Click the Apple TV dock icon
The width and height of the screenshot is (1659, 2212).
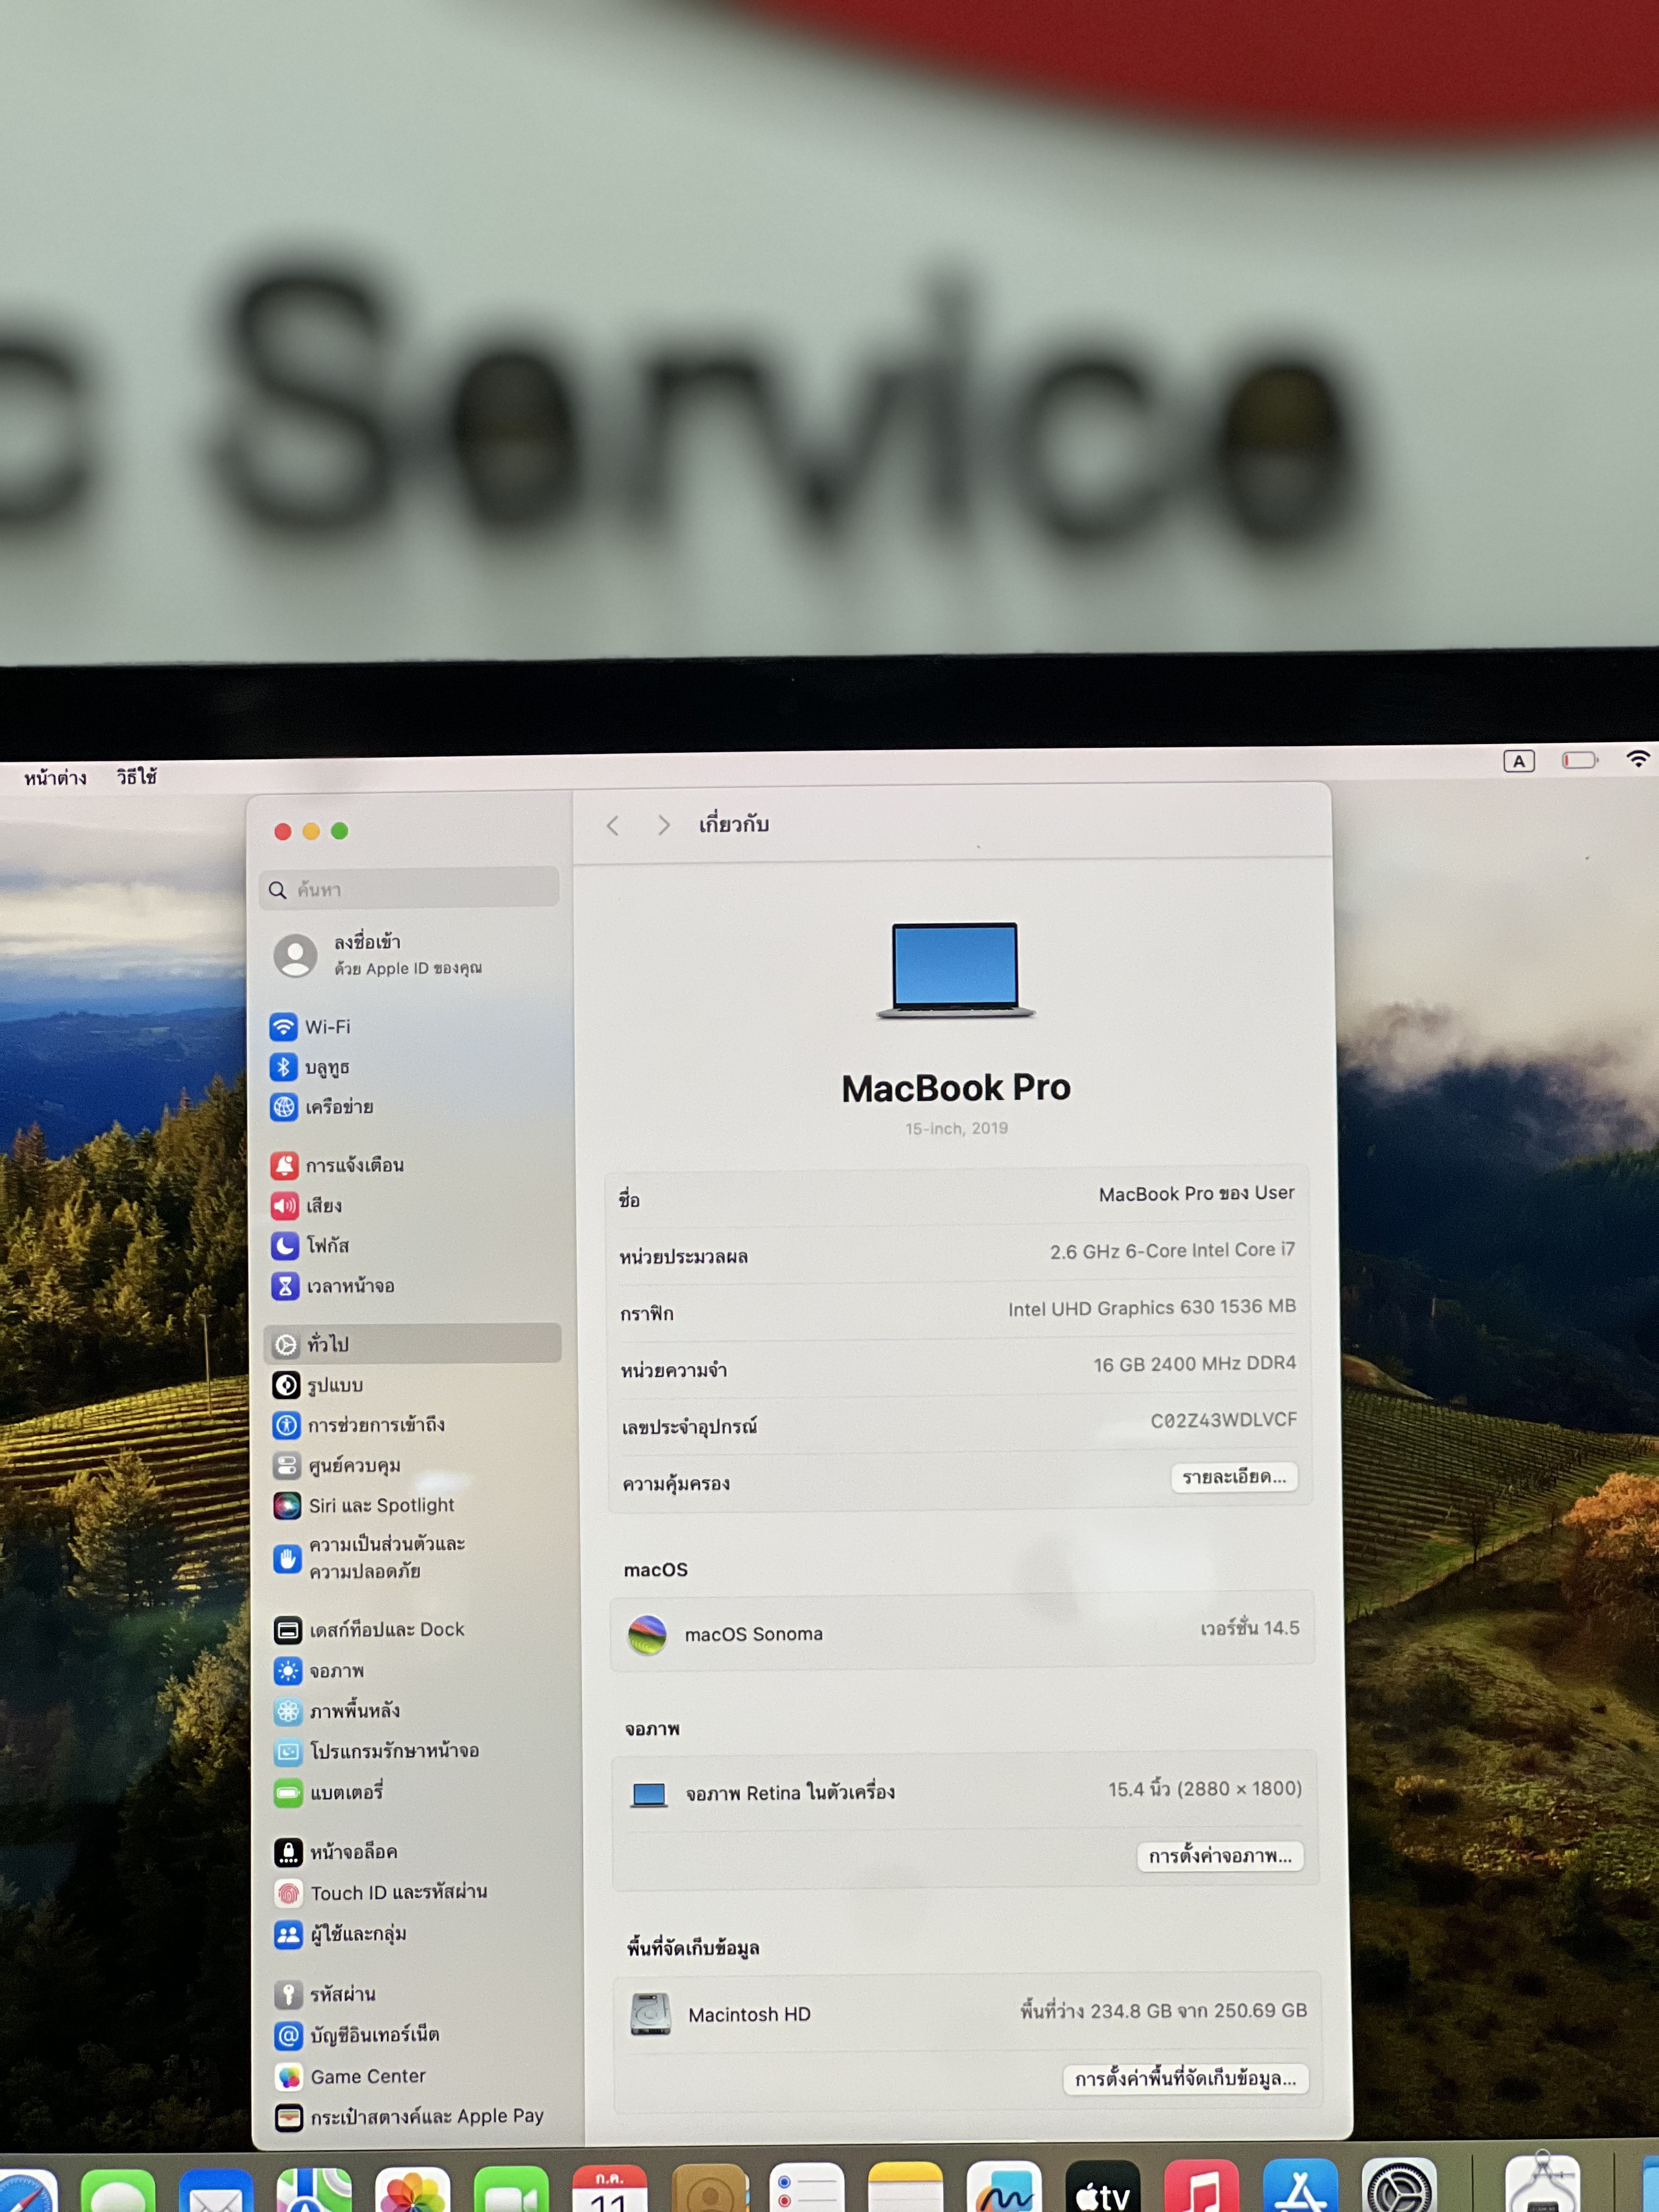(1102, 2190)
